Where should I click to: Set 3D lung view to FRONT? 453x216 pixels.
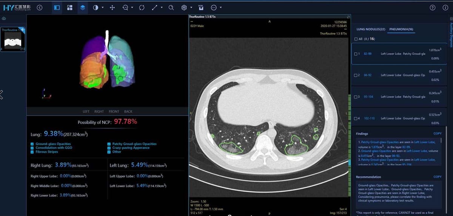pos(114,111)
